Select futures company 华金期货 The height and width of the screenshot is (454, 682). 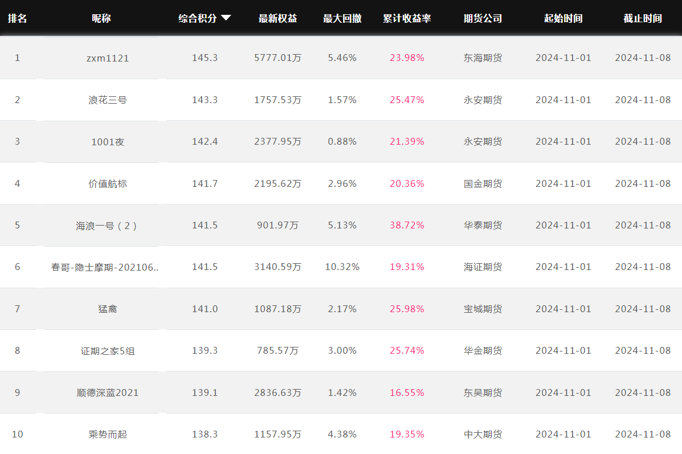click(483, 350)
